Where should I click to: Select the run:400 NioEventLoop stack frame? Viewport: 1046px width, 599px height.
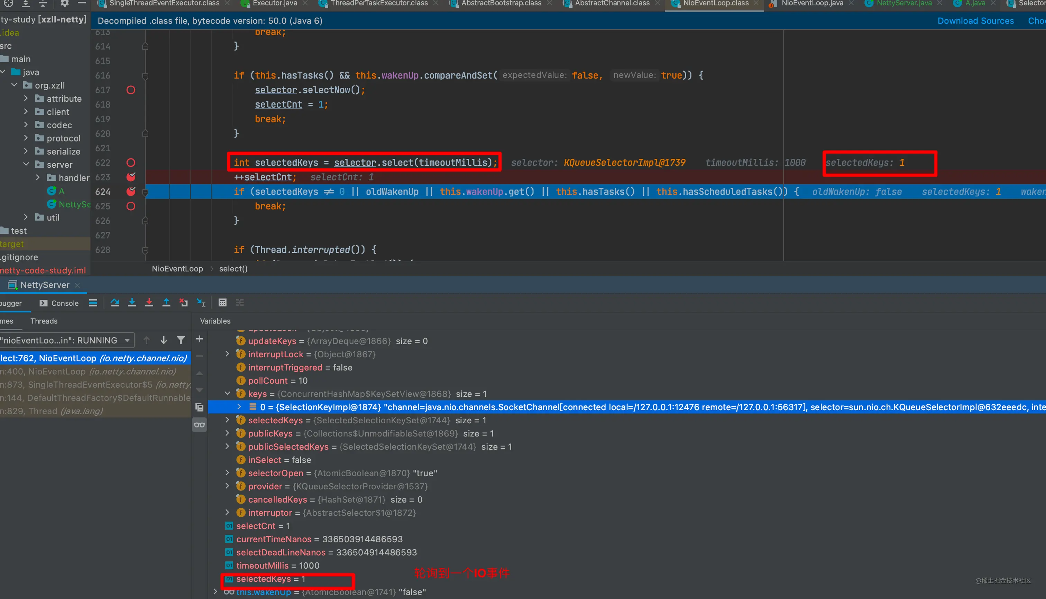(95, 371)
